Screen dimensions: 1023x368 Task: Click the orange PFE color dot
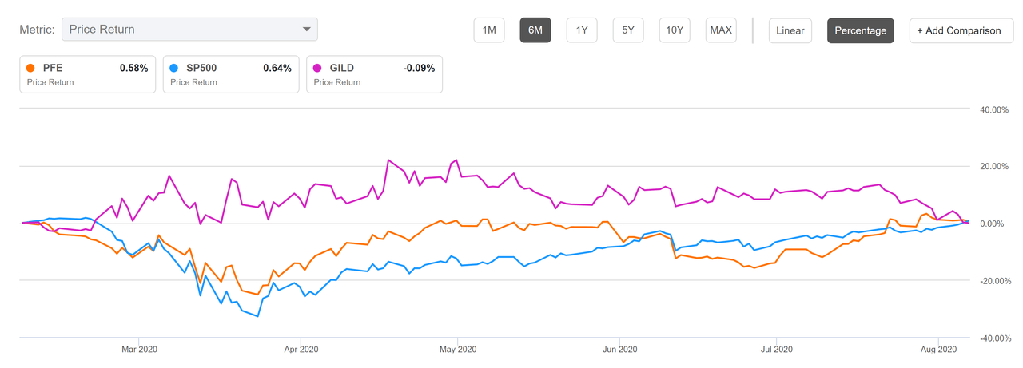click(x=30, y=68)
